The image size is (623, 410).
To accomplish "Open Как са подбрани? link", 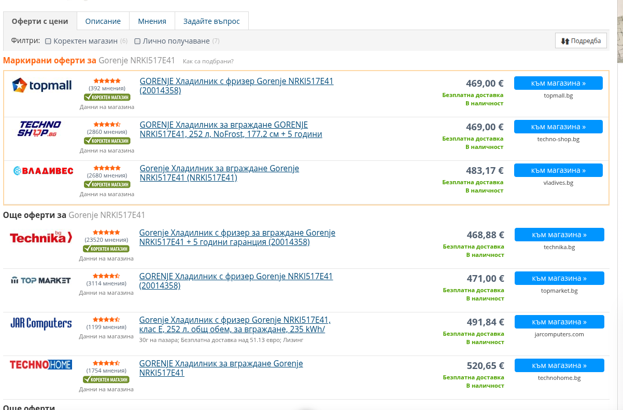I will [x=208, y=61].
